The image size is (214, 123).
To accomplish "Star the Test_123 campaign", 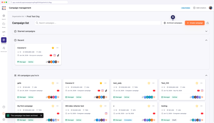I will pyautogui.click(x=197, y=83).
